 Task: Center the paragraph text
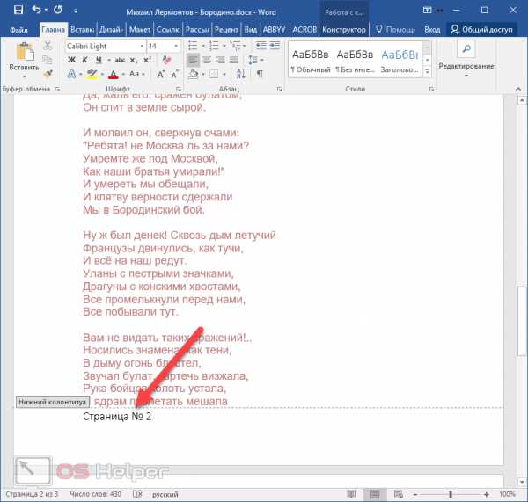[x=207, y=60]
